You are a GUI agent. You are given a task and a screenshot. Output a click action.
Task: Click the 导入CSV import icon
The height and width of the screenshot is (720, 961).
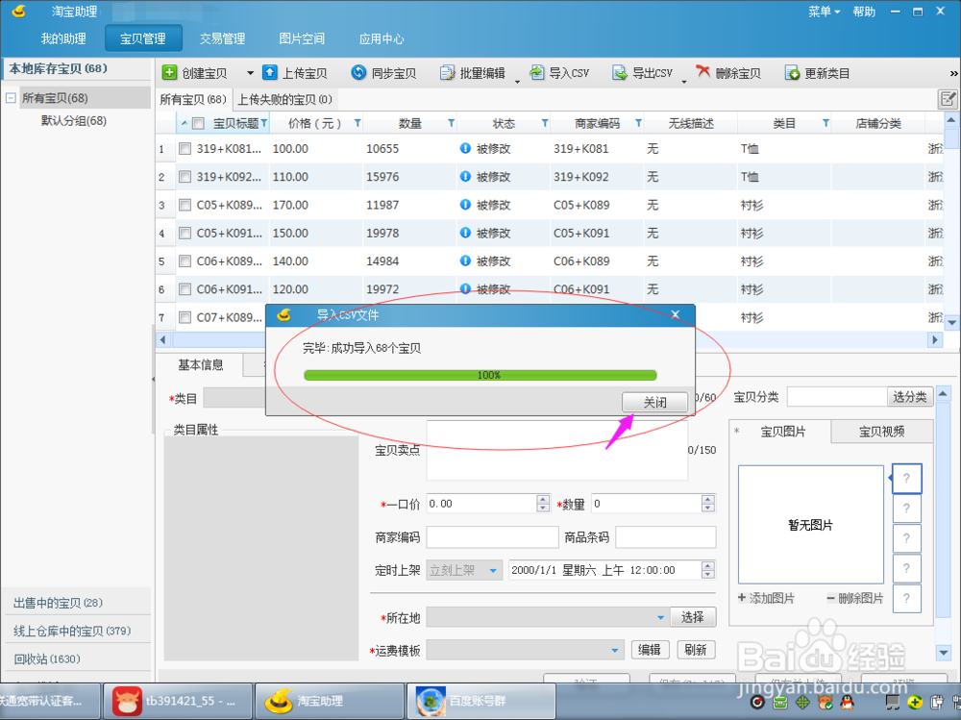click(536, 73)
